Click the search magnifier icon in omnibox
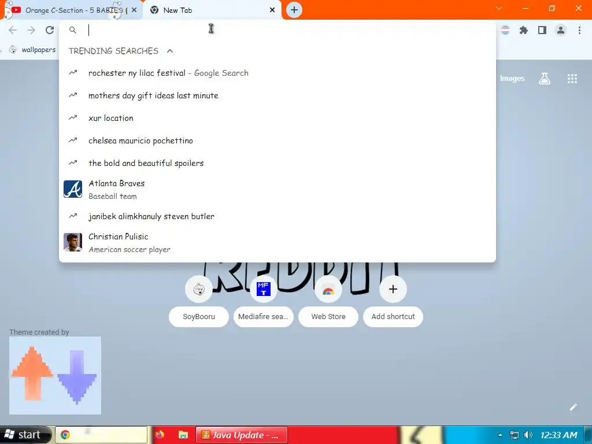This screenshot has width=592, height=444. [x=73, y=30]
